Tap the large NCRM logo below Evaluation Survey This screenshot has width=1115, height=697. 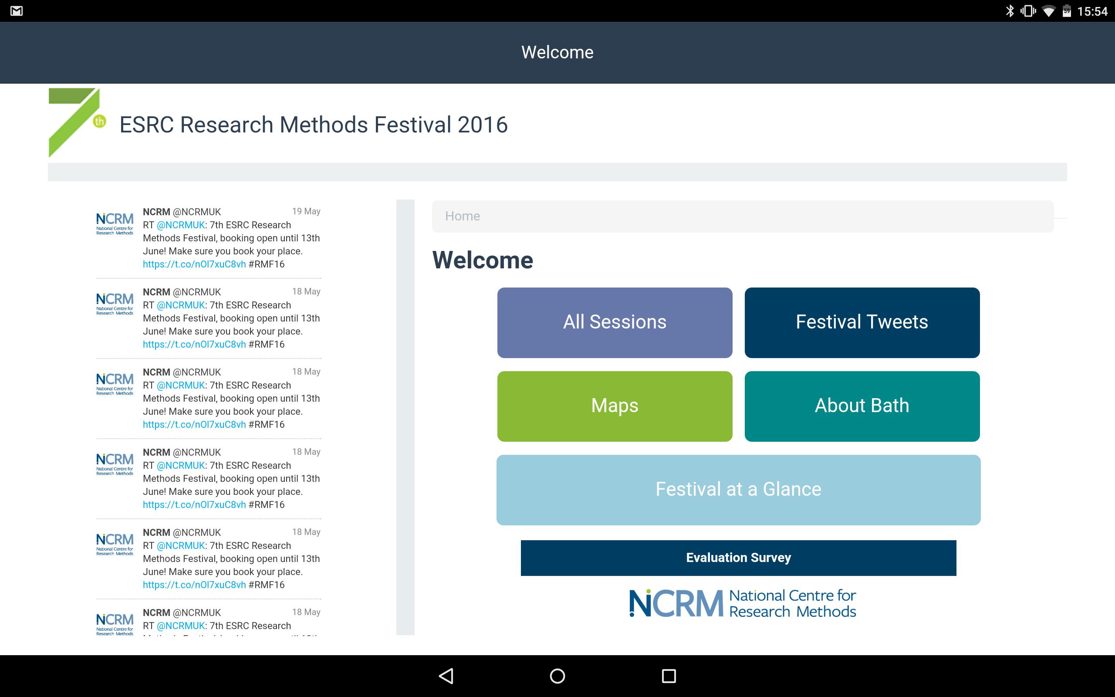pyautogui.click(x=742, y=603)
